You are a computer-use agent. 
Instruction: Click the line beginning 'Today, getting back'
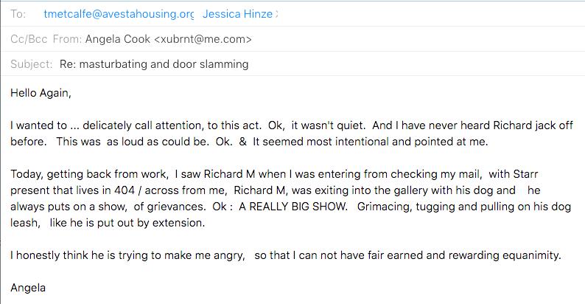coord(274,173)
